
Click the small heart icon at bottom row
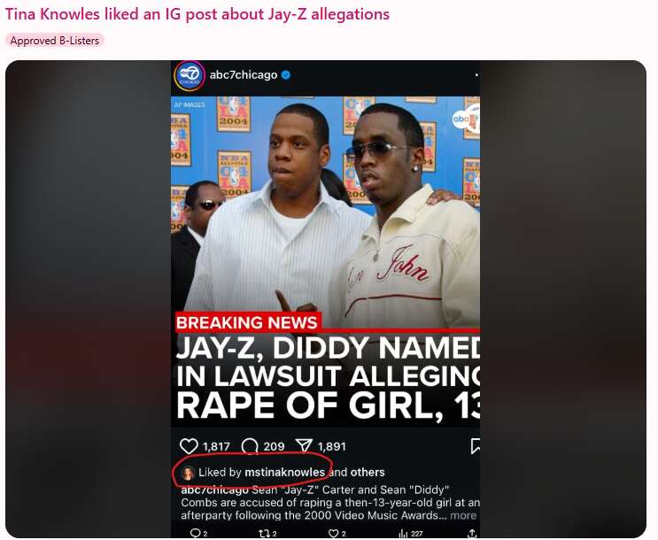tap(333, 533)
